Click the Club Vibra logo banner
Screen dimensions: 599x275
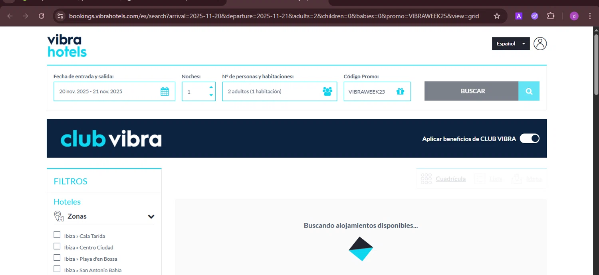[111, 138]
